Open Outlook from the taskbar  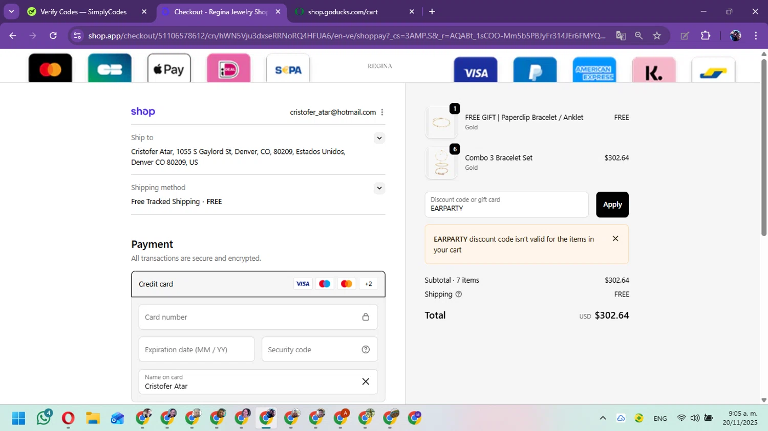pos(117,418)
